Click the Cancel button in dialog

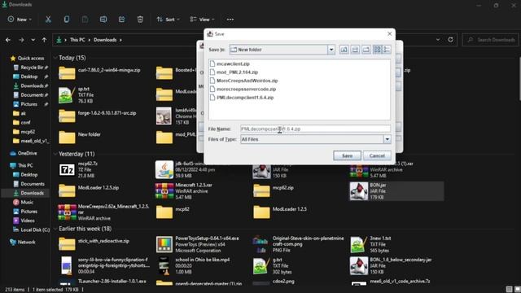coord(377,155)
